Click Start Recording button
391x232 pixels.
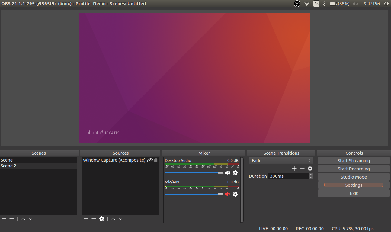pos(354,169)
